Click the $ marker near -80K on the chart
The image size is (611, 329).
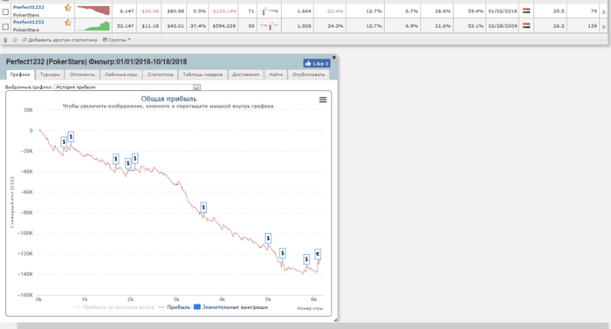pyautogui.click(x=203, y=208)
